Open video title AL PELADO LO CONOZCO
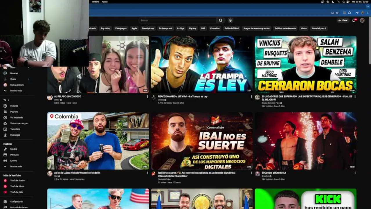The height and width of the screenshot is (209, 371). (68, 96)
